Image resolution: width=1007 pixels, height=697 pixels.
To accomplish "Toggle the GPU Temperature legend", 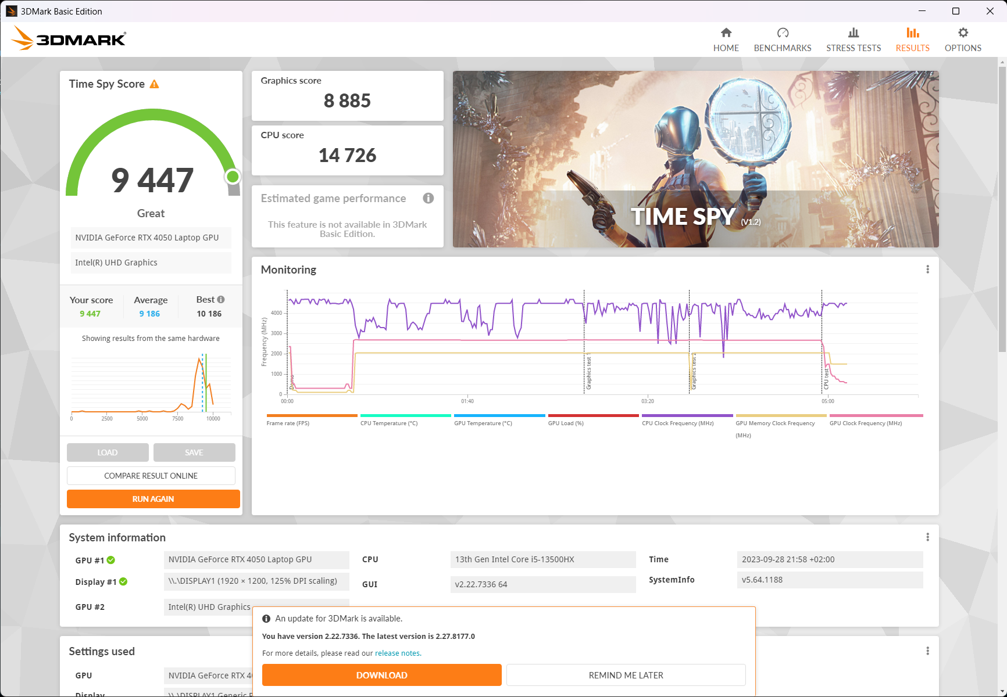I will (499, 420).
